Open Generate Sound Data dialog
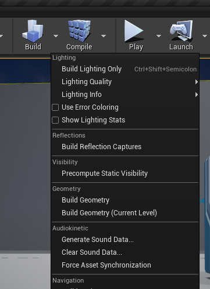 (125, 240)
